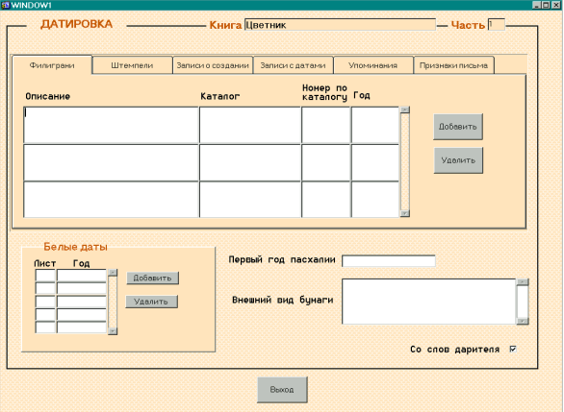Click Добавить button beside the filigree table
The height and width of the screenshot is (412, 564).
tap(458, 127)
